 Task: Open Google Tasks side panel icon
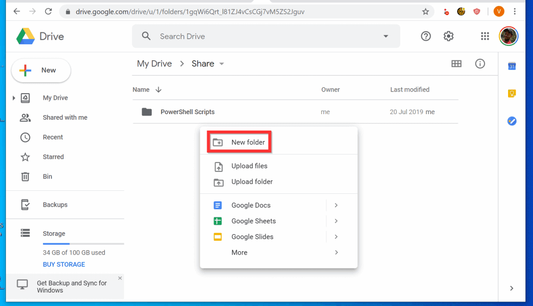point(512,121)
